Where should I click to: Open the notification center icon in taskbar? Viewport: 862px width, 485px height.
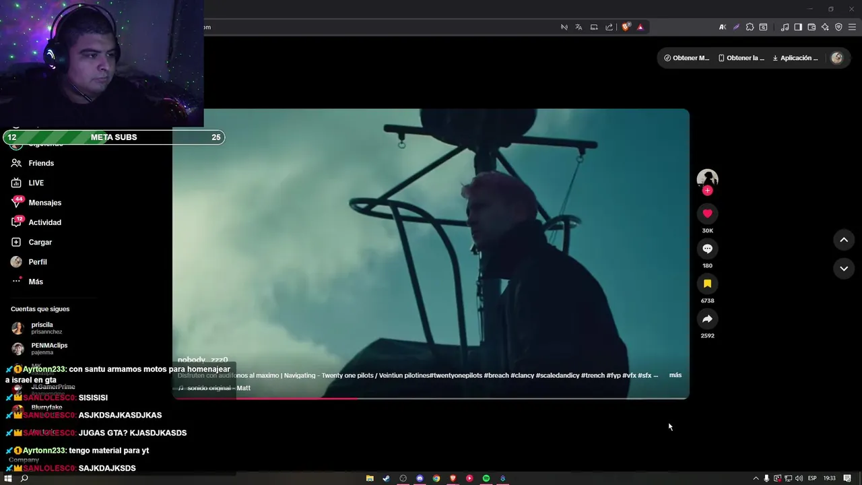click(x=847, y=478)
